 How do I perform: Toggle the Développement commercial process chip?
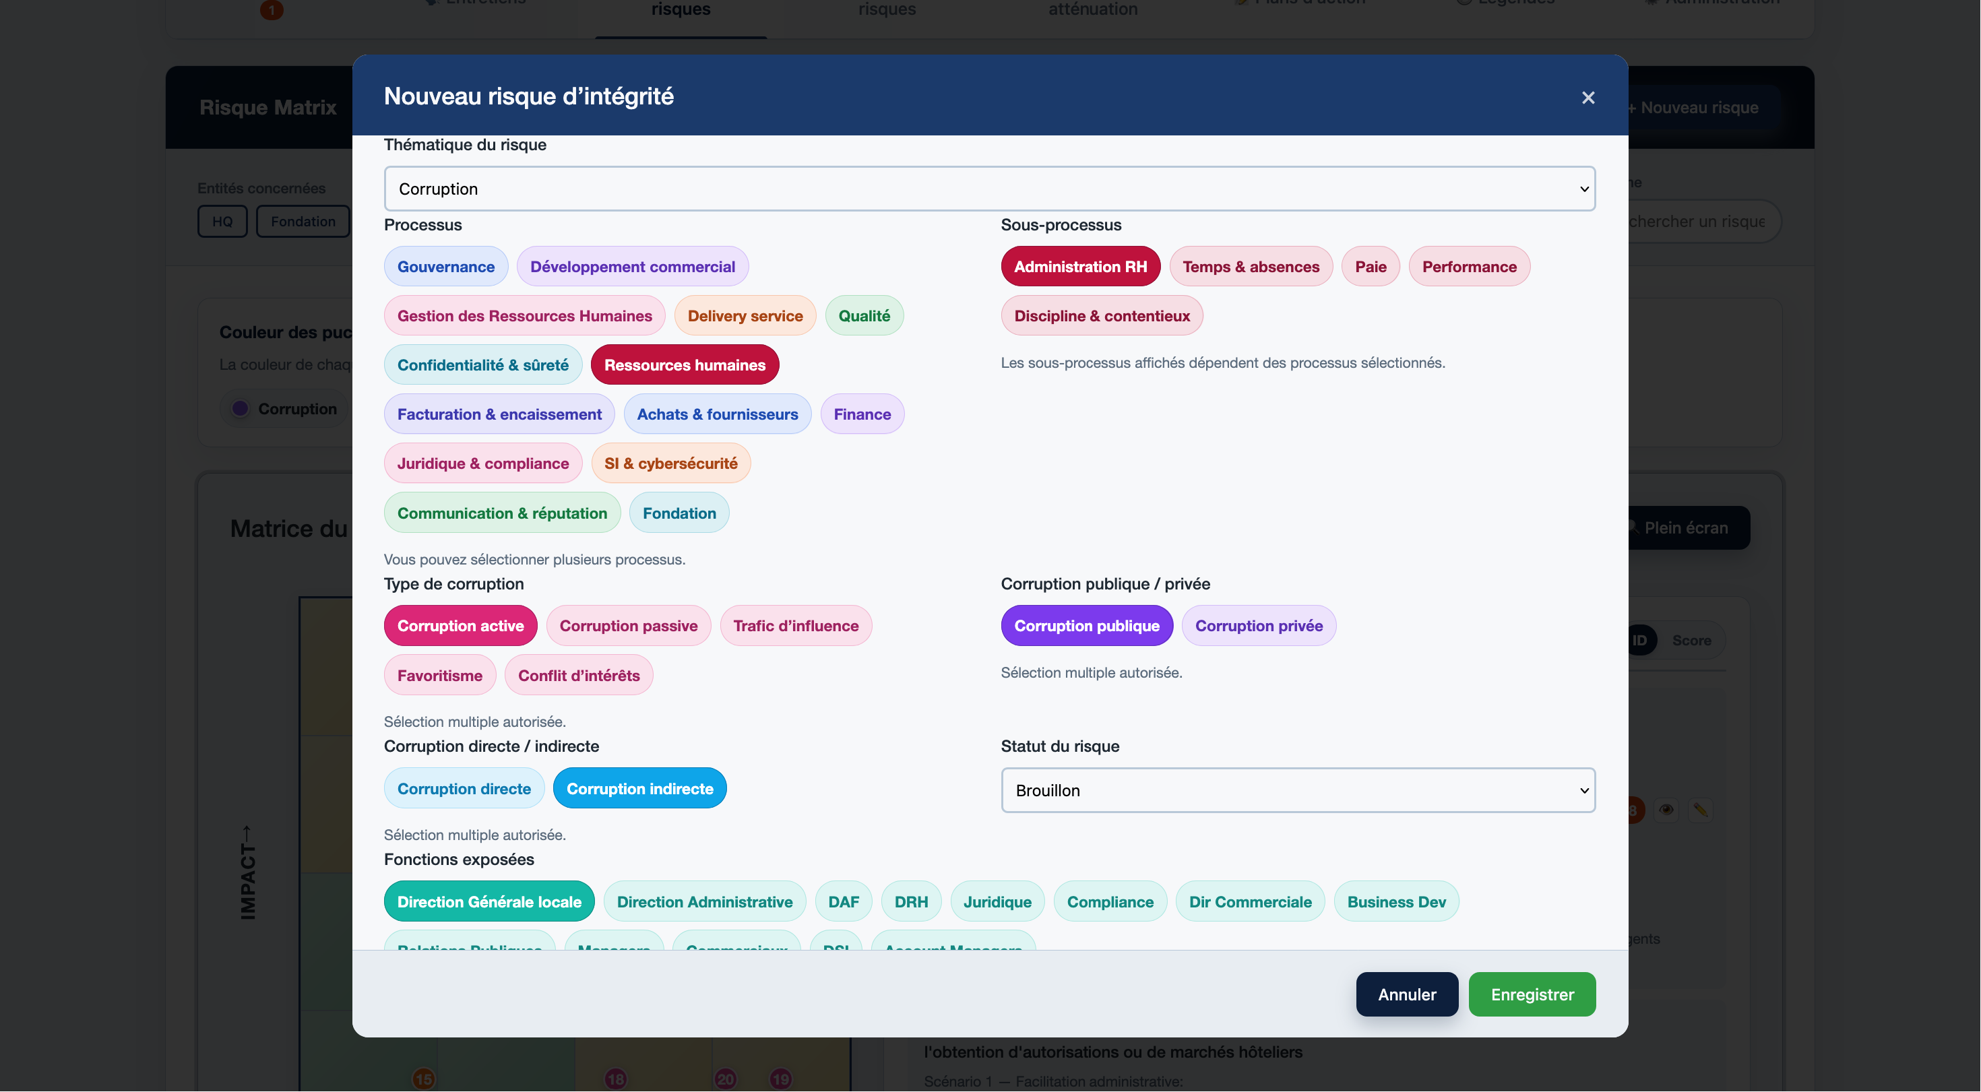point(632,266)
